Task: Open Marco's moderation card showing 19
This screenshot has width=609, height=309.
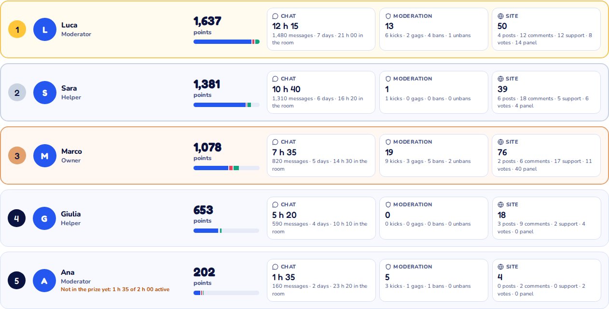Action: pos(434,155)
